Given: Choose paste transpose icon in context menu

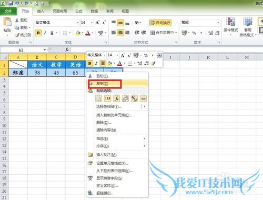Looking at the screenshot, I should [125, 98].
